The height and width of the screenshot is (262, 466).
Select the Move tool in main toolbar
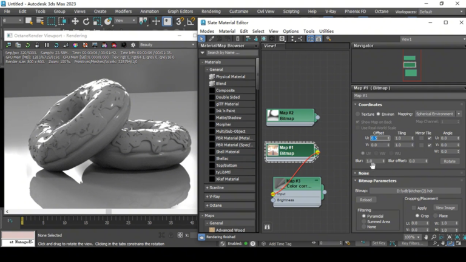pyautogui.click(x=75, y=21)
